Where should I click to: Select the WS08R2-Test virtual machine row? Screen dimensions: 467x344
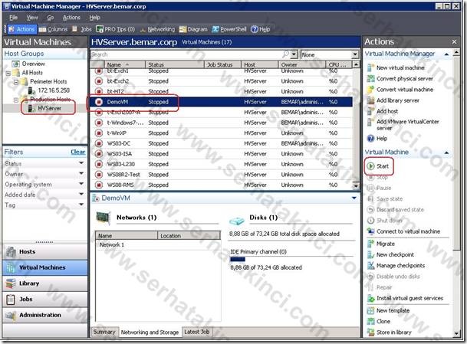(221, 175)
